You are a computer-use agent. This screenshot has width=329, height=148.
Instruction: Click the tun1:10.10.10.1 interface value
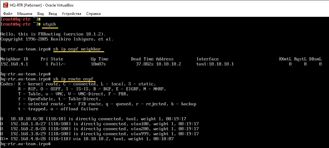pos(215,64)
